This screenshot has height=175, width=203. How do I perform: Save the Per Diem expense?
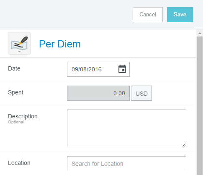[180, 15]
